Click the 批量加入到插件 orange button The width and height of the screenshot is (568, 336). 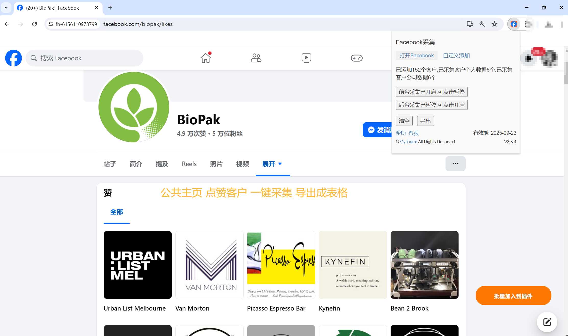513,296
